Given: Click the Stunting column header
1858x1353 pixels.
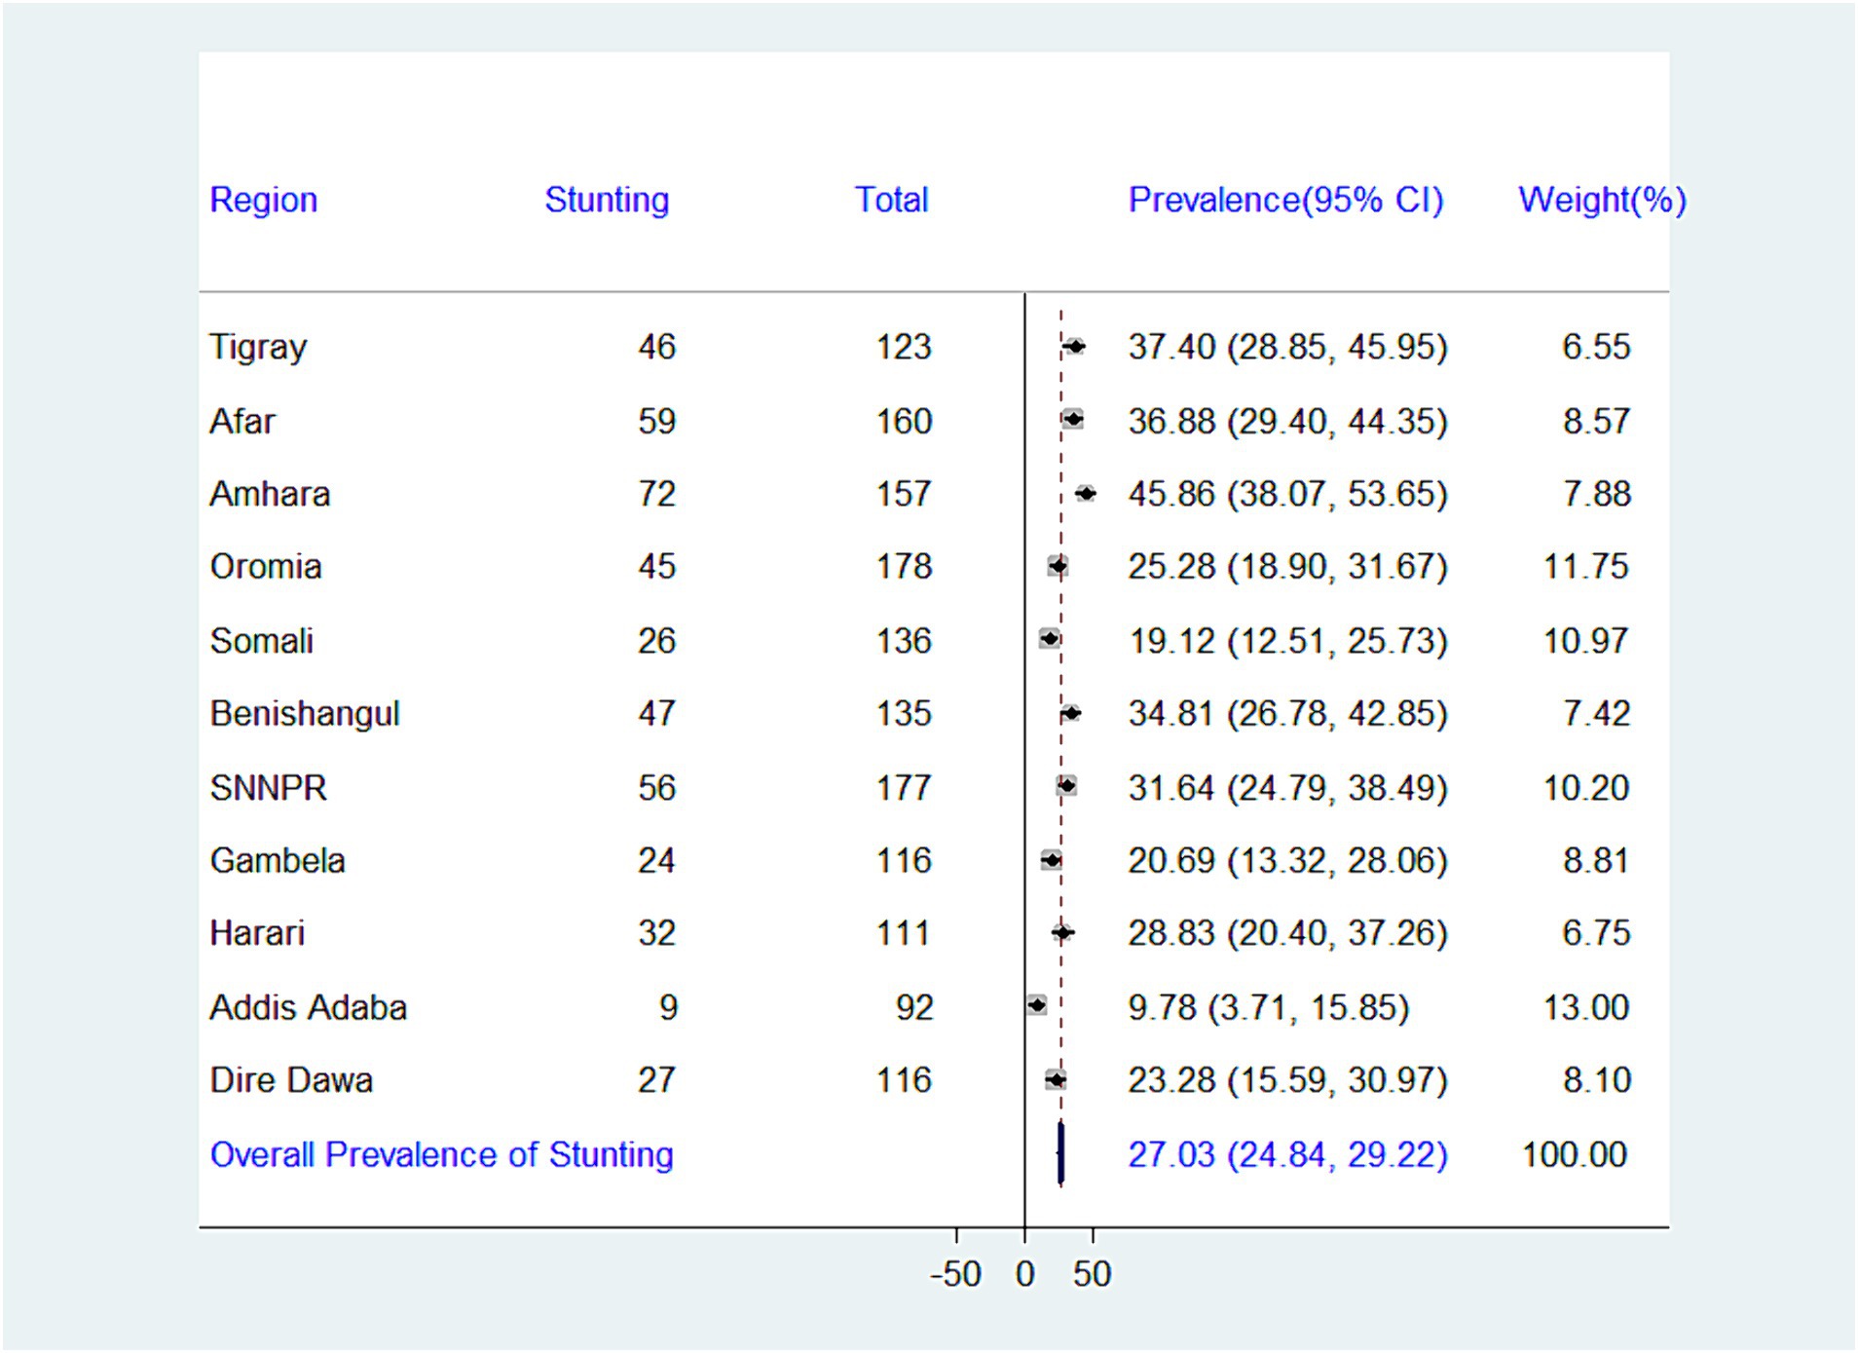Looking at the screenshot, I should coord(607,200).
